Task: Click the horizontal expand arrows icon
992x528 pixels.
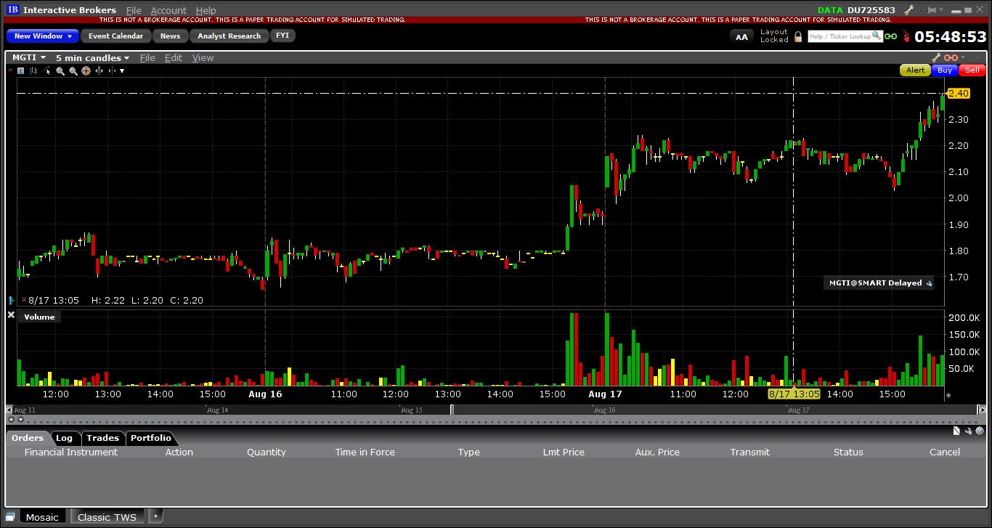Action: tap(99, 70)
